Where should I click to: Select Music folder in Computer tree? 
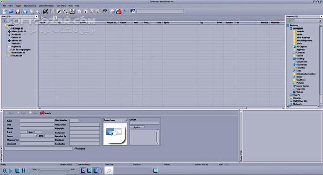tap(299, 77)
